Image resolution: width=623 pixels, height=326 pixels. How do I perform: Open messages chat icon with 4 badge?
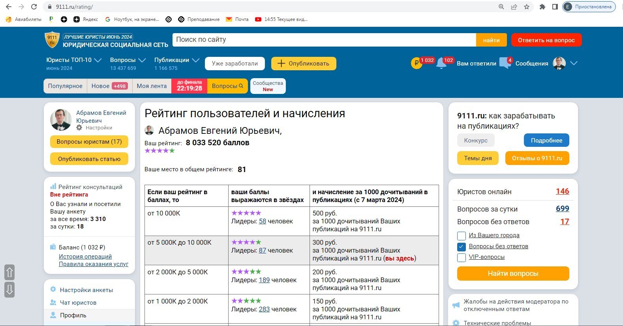click(505, 63)
